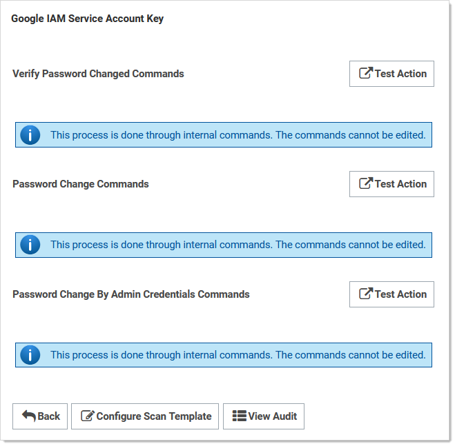
Task: Click the info icon under Password Change Commands
Action: pos(30,245)
